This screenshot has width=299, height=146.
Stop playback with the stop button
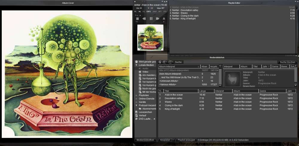(137, 19)
